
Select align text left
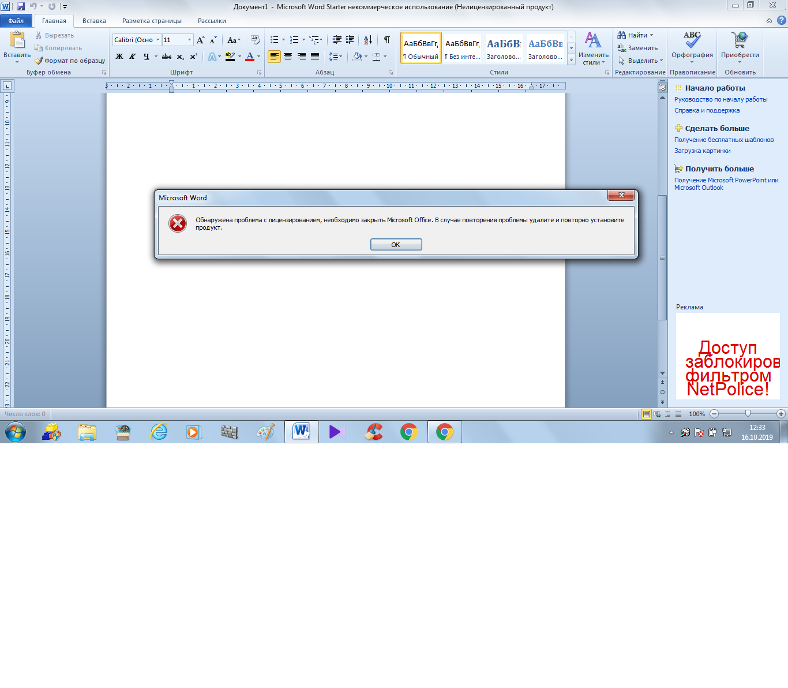point(275,57)
